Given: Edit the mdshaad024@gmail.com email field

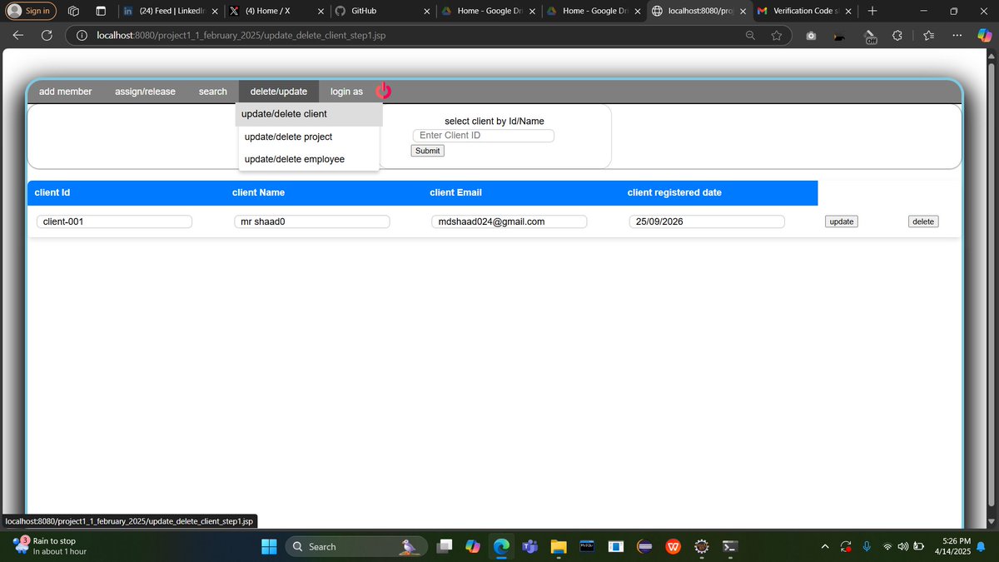Looking at the screenshot, I should click(x=509, y=221).
